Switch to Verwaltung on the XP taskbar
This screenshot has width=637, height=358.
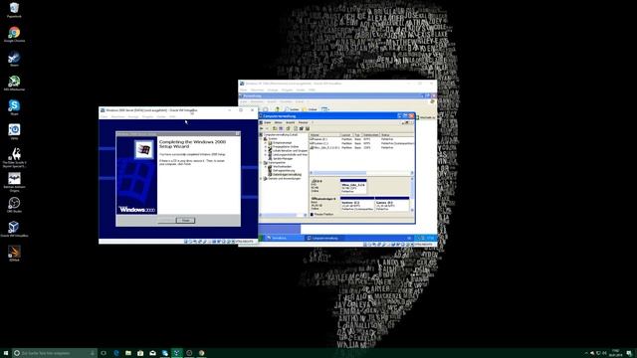point(285,238)
